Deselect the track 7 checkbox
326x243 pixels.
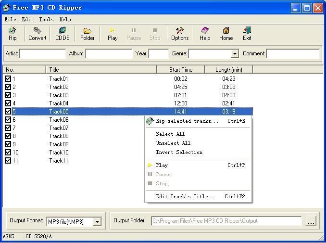click(8, 128)
